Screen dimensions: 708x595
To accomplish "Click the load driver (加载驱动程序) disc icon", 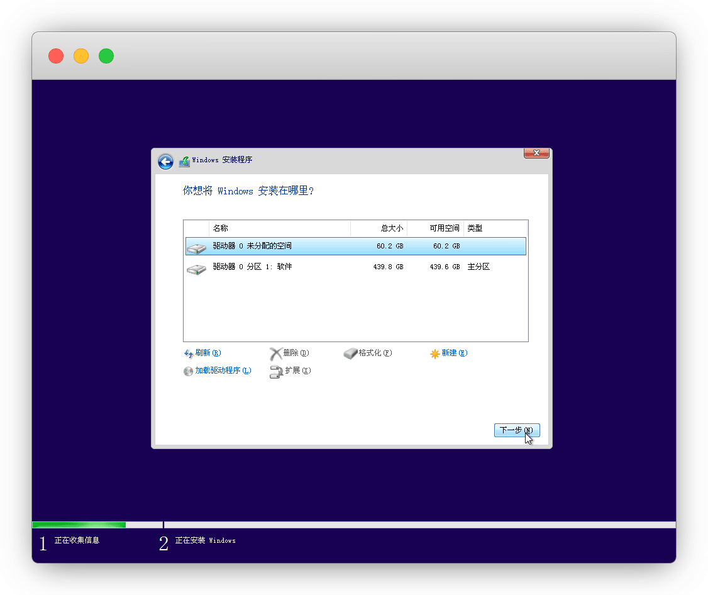I will (x=188, y=371).
